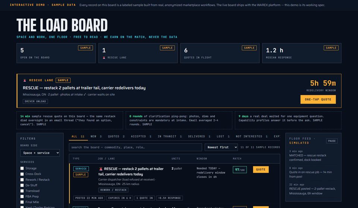Screen dimensions: 358x208
Task: Click the siren icon in Rescue Lane banner
Action: (x=25, y=81)
